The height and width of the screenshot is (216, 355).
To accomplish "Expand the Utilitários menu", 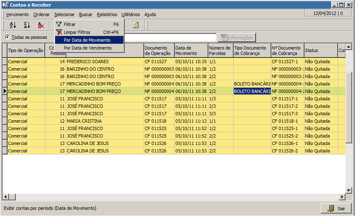I will point(130,14).
